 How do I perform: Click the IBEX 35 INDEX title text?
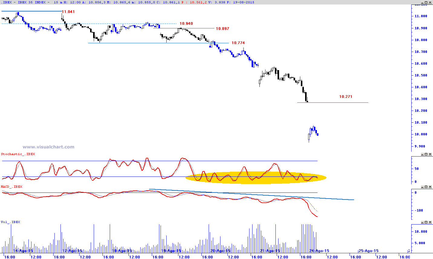coord(32,2)
